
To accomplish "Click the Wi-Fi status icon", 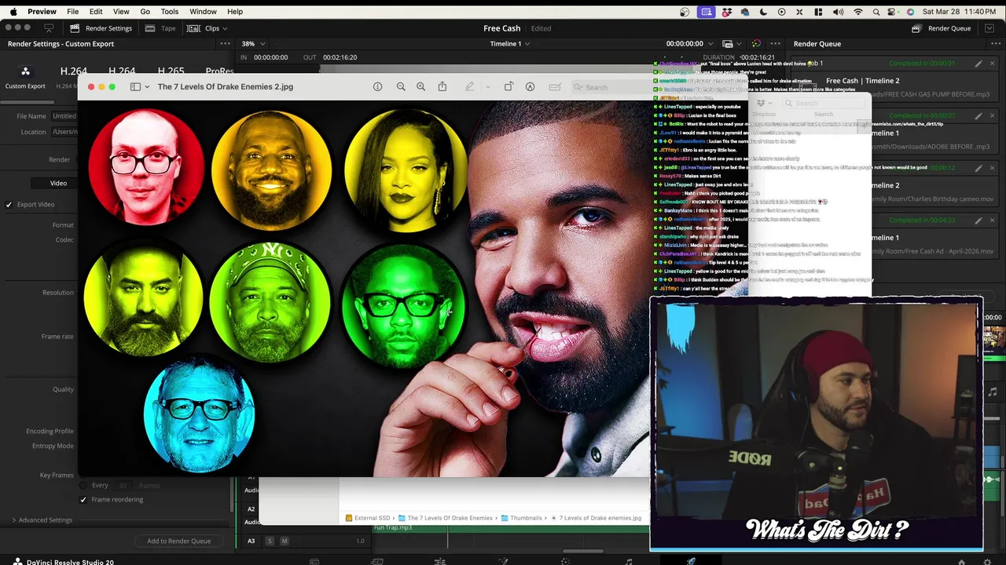I will coord(857,12).
